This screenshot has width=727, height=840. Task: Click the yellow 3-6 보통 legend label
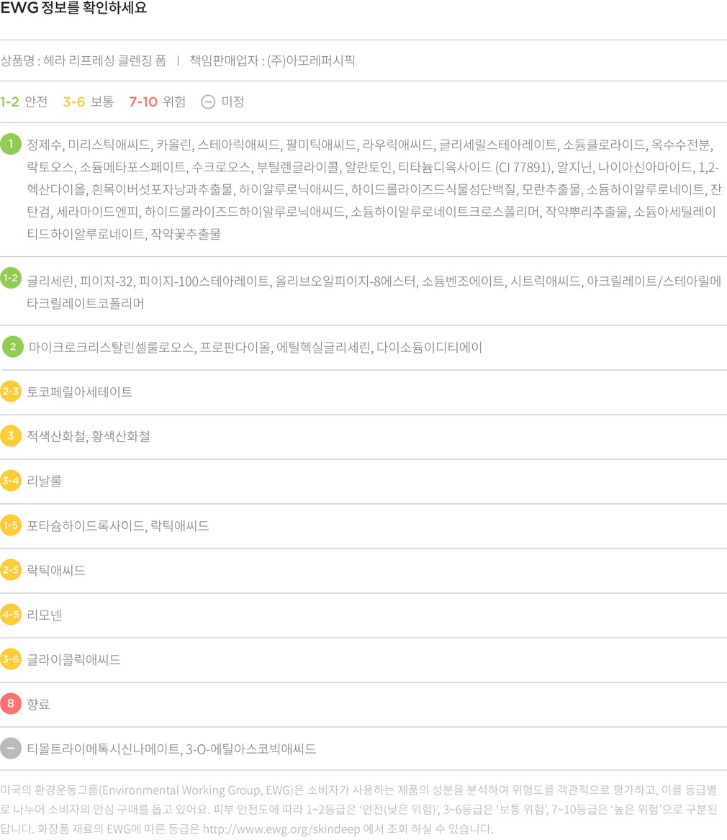coord(88,101)
